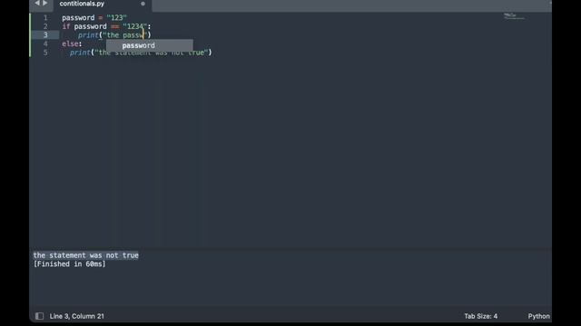The height and width of the screenshot is (326, 581).
Task: Open the Python syntax selector
Action: pos(538,316)
